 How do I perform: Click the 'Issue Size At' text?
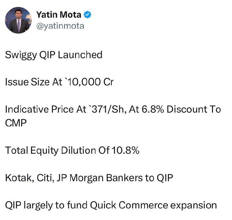(x=33, y=82)
